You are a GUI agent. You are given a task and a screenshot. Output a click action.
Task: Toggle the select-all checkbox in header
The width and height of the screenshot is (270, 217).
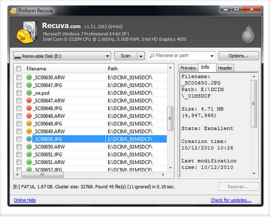click(x=19, y=69)
